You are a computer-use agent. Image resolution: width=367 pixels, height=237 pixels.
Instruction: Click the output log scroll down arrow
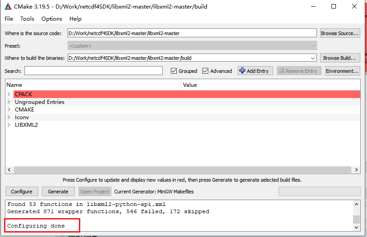tap(356, 227)
